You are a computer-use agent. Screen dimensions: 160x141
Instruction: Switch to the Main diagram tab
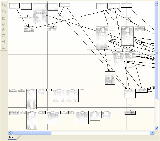pyautogui.click(x=12, y=138)
